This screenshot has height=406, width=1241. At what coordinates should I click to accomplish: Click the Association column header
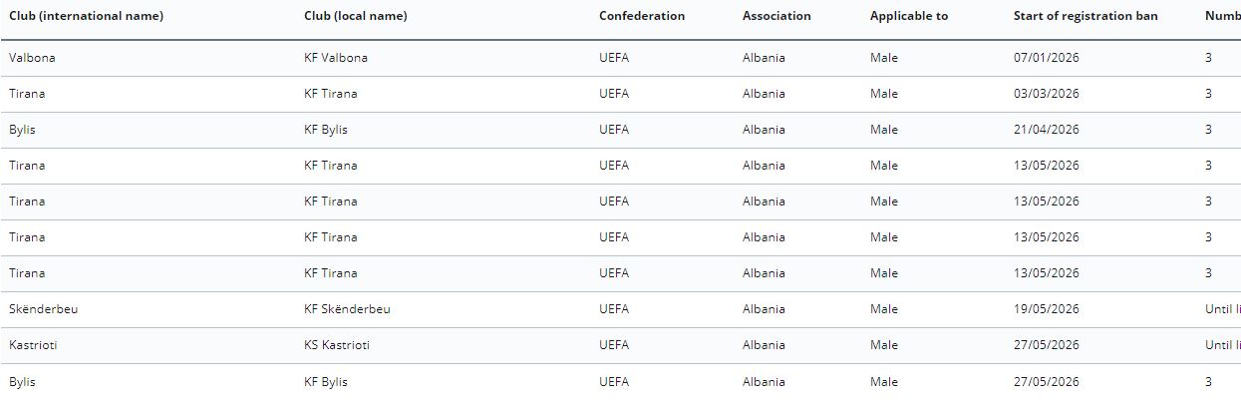click(776, 16)
